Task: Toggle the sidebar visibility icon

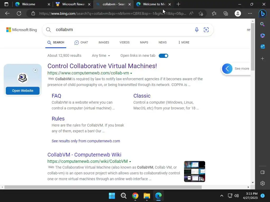Action: pos(262,172)
